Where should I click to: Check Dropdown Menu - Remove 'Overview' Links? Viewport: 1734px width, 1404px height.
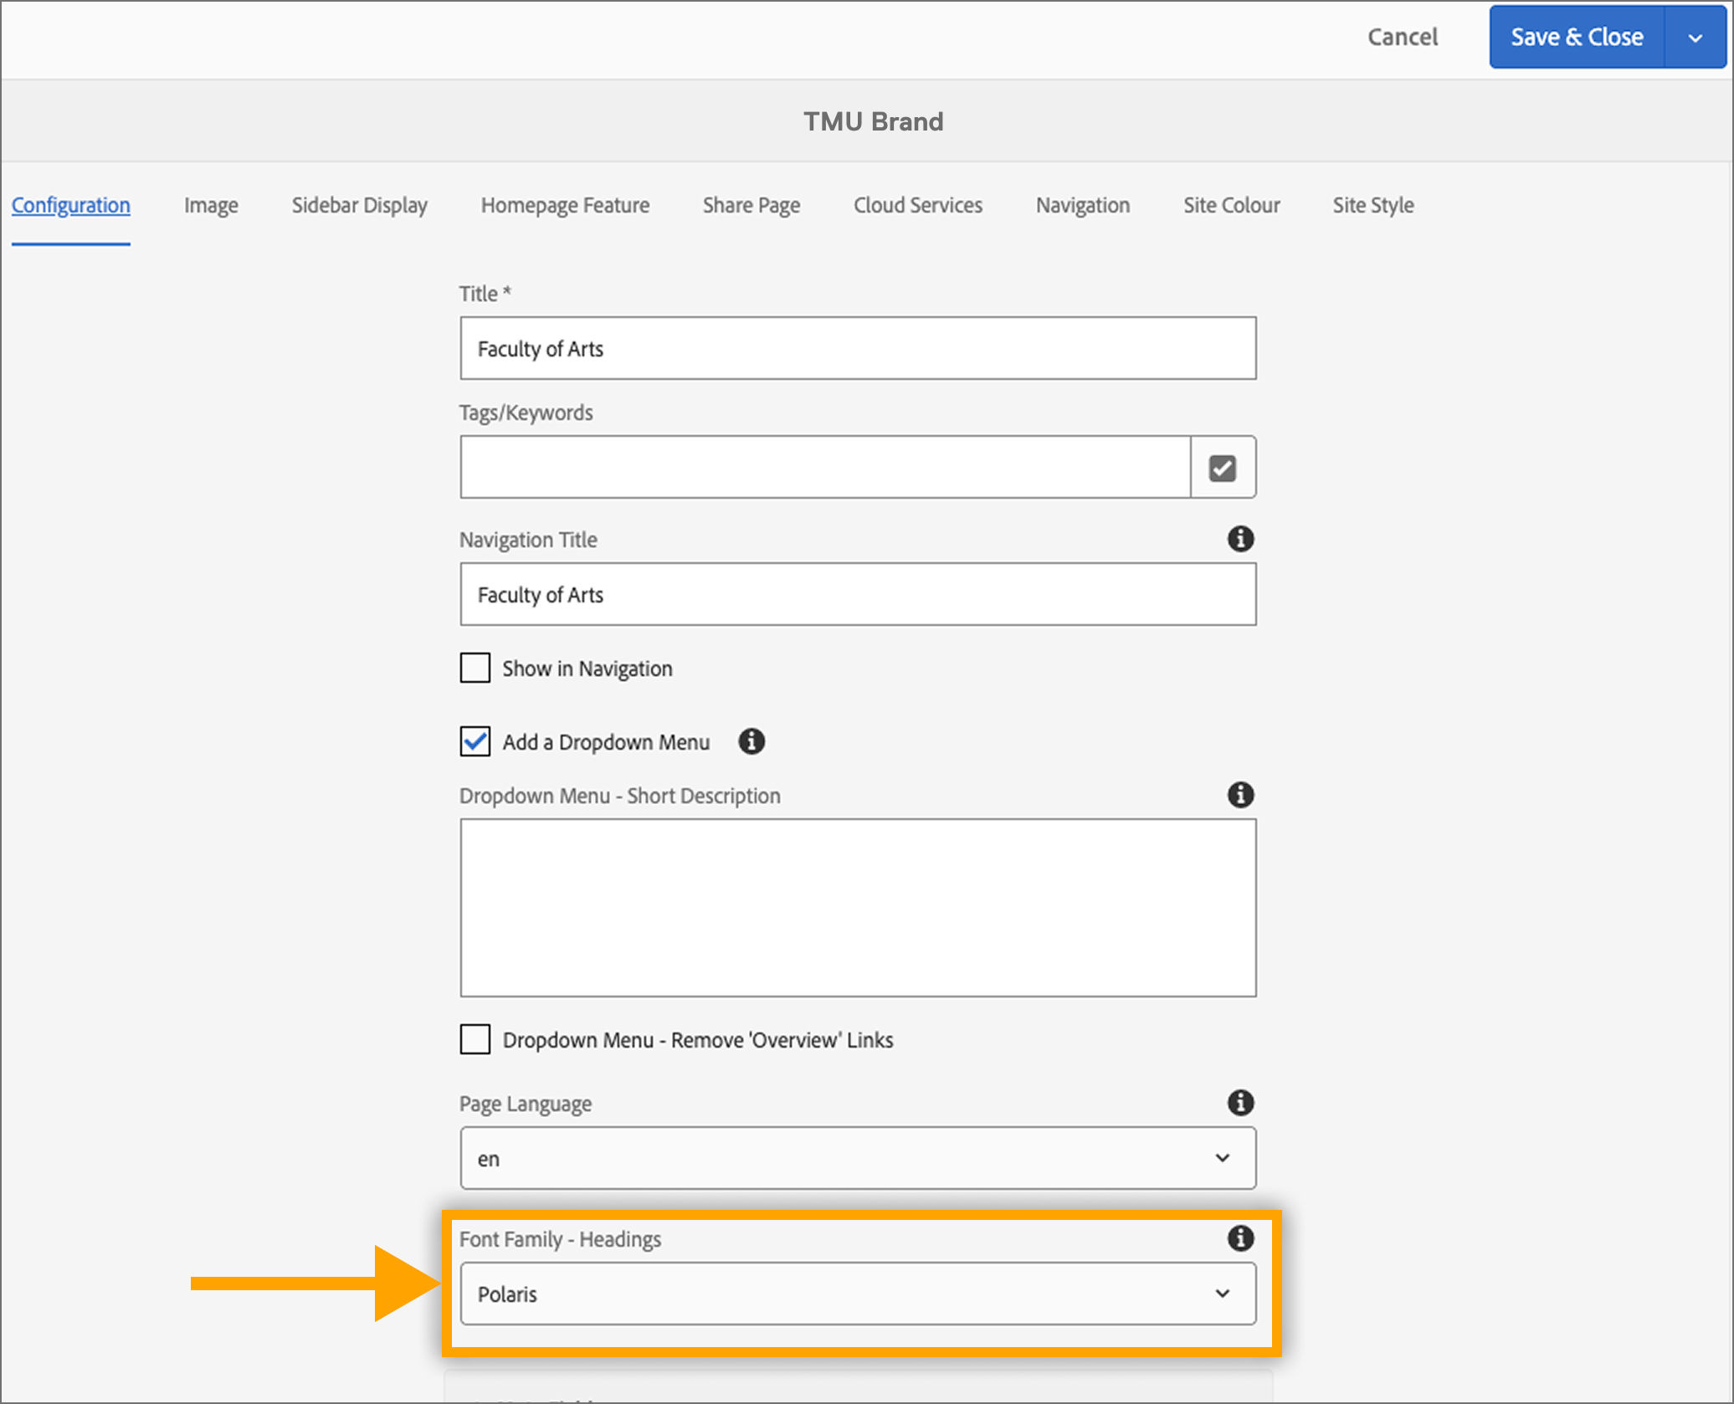tap(475, 1039)
